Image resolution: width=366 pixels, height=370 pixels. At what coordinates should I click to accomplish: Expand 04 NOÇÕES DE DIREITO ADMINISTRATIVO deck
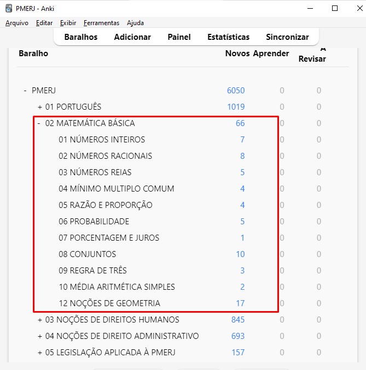tap(40, 336)
